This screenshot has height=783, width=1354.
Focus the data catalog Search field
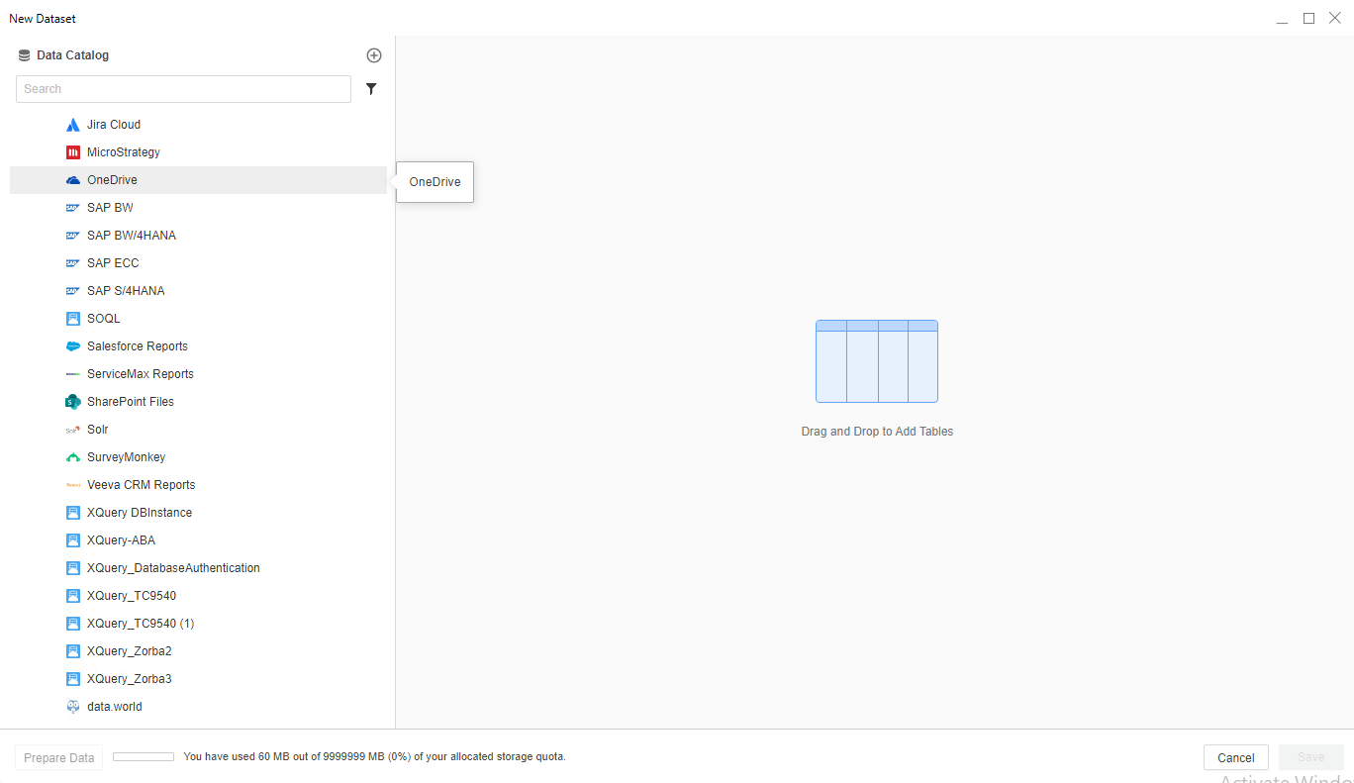coord(183,89)
